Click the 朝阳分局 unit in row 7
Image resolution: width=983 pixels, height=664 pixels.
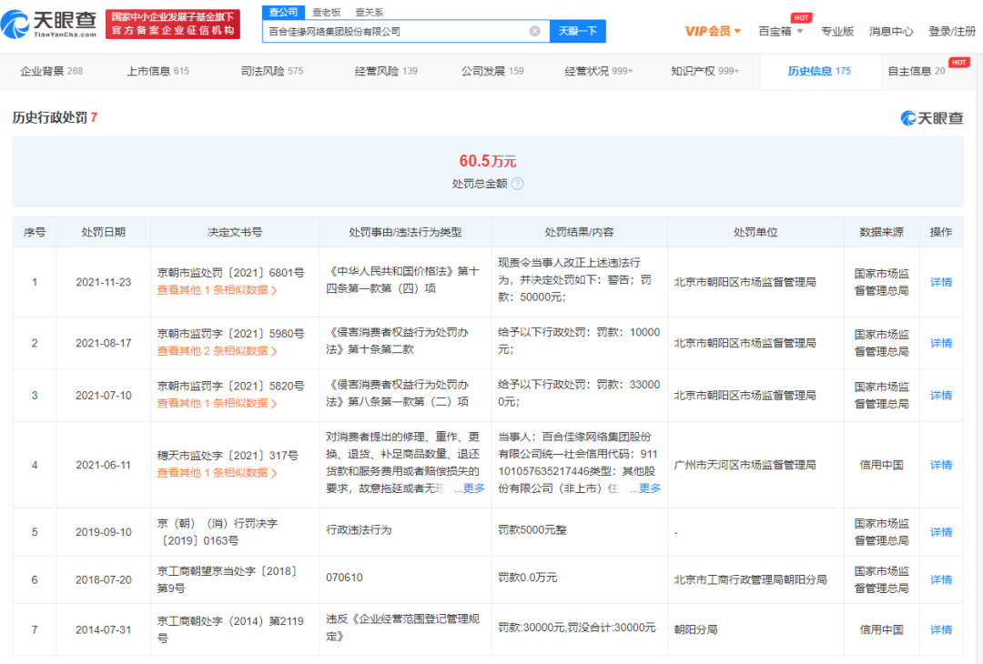coord(696,630)
